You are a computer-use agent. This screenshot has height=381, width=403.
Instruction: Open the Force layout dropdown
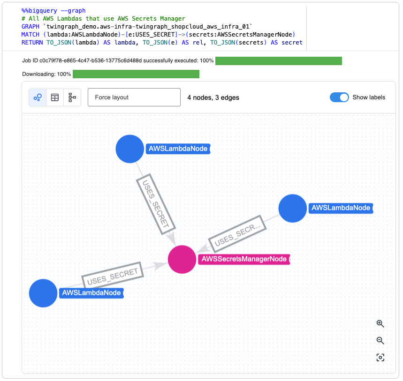134,97
